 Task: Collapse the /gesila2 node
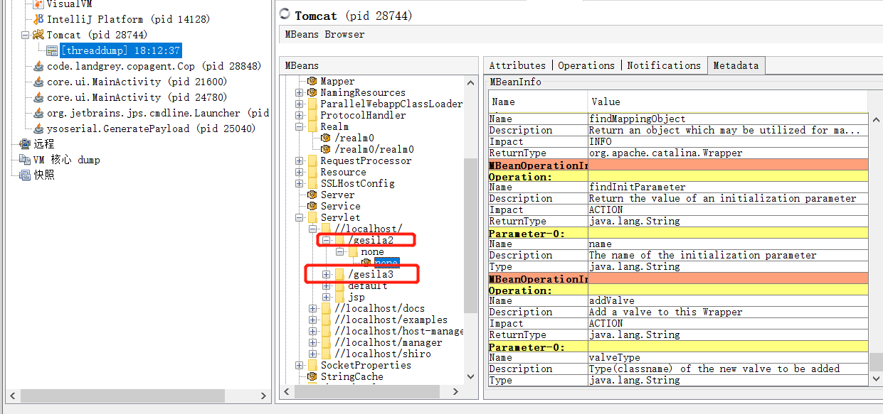[x=327, y=240]
